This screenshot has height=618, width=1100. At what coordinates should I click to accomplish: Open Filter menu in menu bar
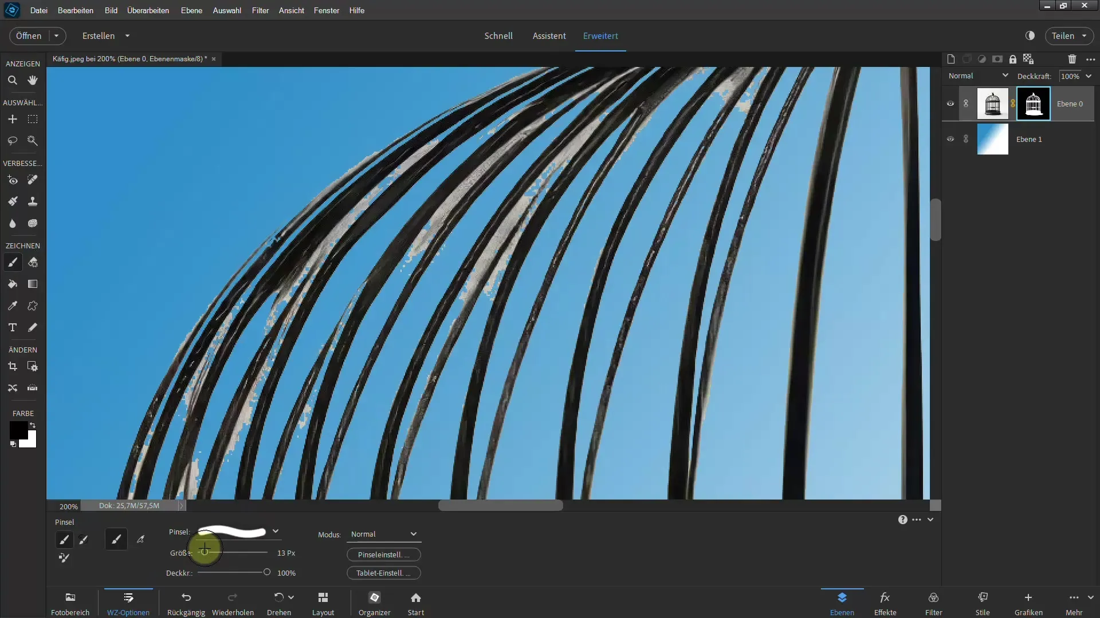[260, 10]
